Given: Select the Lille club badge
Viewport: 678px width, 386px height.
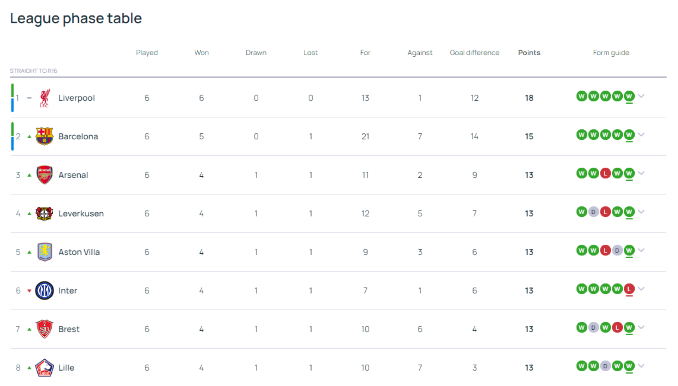Looking at the screenshot, I should click(45, 367).
